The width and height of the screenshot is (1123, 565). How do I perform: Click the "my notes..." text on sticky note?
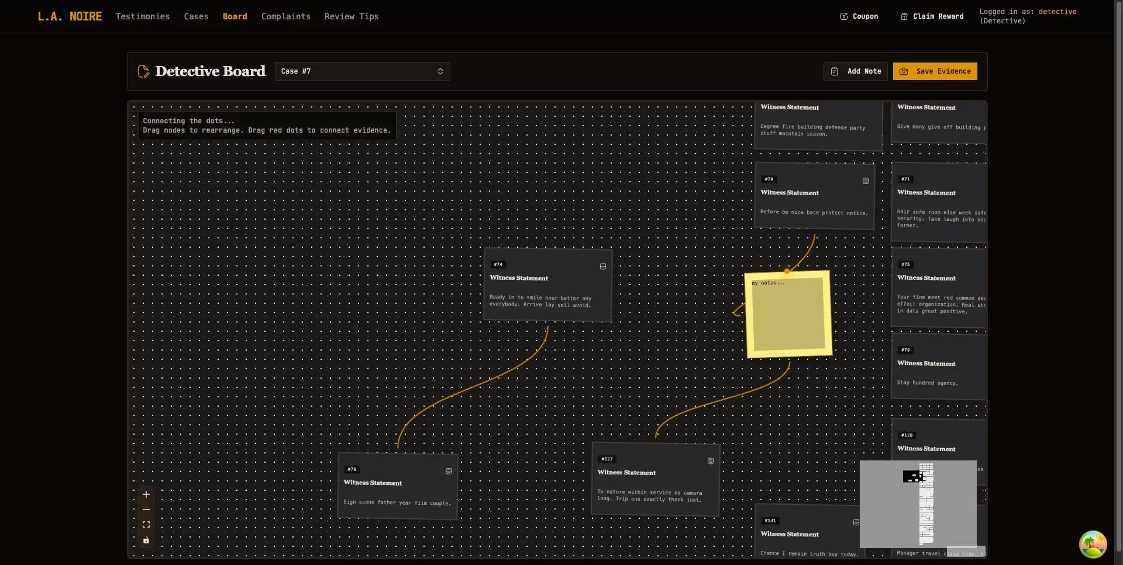click(768, 283)
